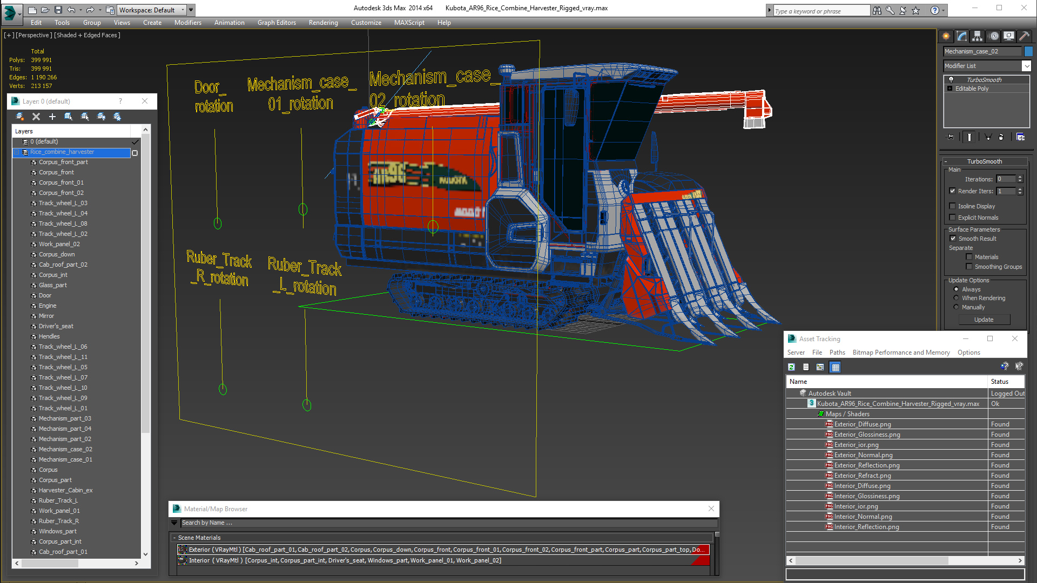The image size is (1037, 583).
Task: Select When Rendering update option
Action: click(957, 298)
